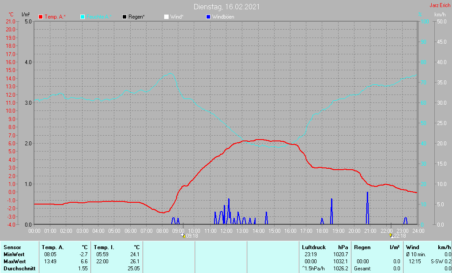Click the Wind table header
The image size is (452, 273).
click(413, 247)
